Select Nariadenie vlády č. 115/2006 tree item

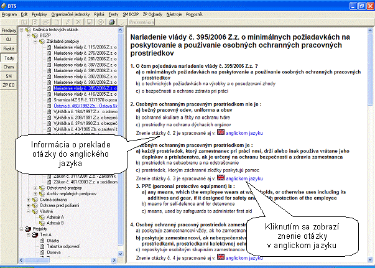click(85, 47)
